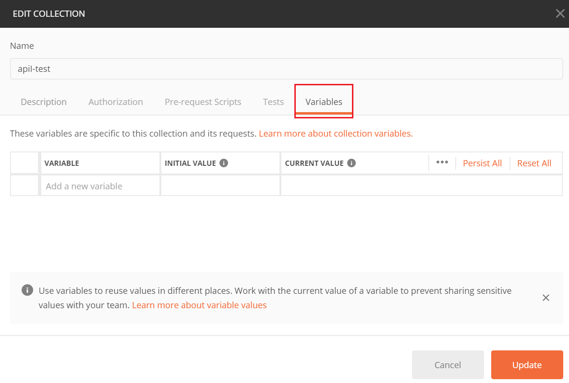Open the Authorization tab
Image resolution: width=569 pixels, height=383 pixels.
(116, 102)
